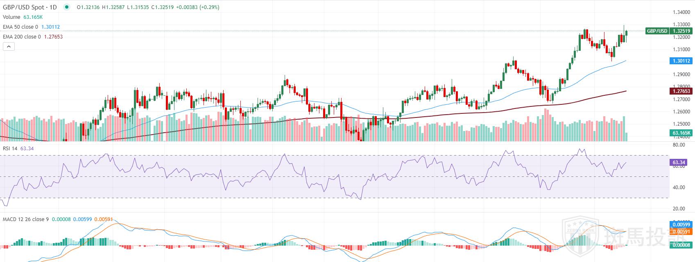Screen dimensions: 695x262
Task: Select the EMA 50 close indicator label
Action: (x=20, y=27)
